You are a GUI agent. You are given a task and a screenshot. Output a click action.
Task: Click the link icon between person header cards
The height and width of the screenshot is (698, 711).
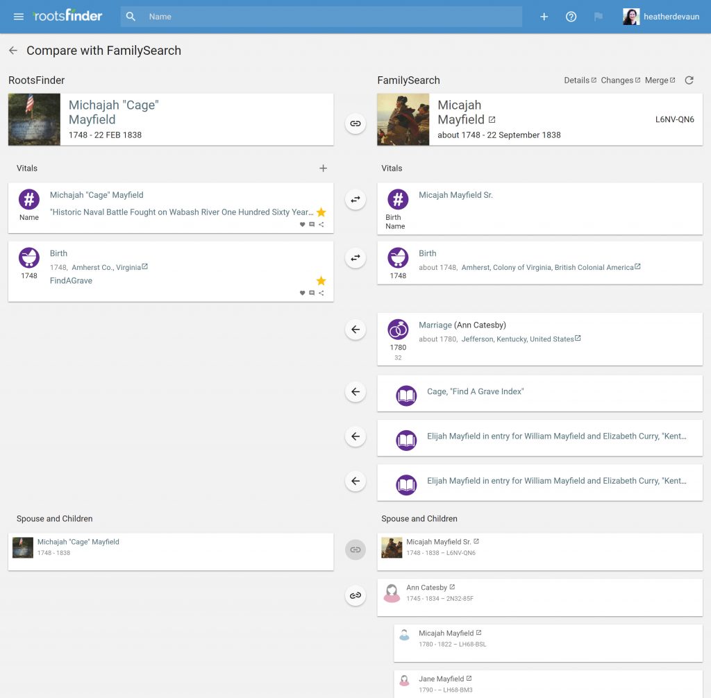355,124
